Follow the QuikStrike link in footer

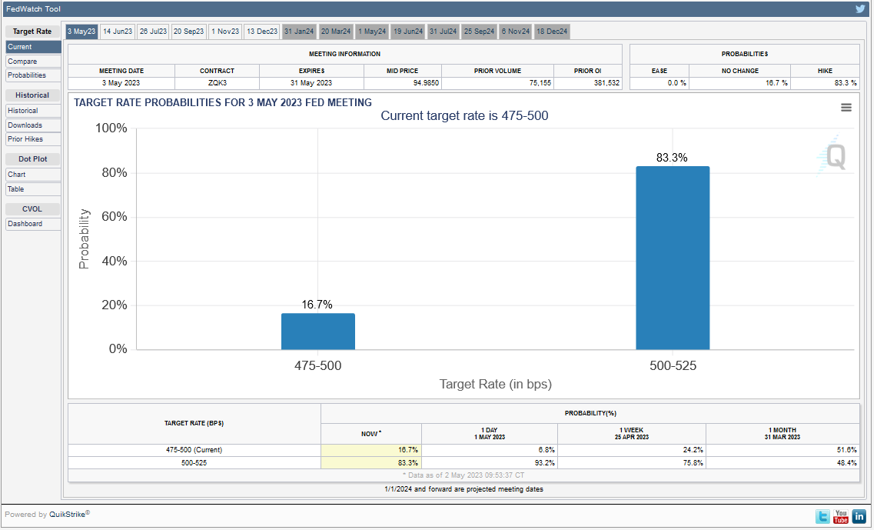point(68,515)
